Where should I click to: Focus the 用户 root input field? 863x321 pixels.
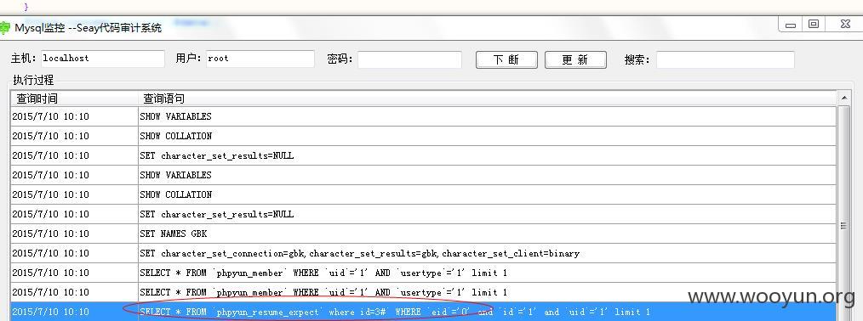coord(260,59)
